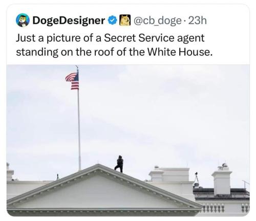Click the tripod device on right rooftop
Screen dimensions: 256x221
[197, 180]
